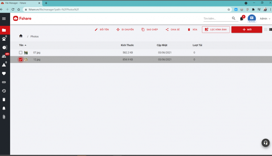Switch to grid view
The height and width of the screenshot is (156, 272).
click(265, 29)
